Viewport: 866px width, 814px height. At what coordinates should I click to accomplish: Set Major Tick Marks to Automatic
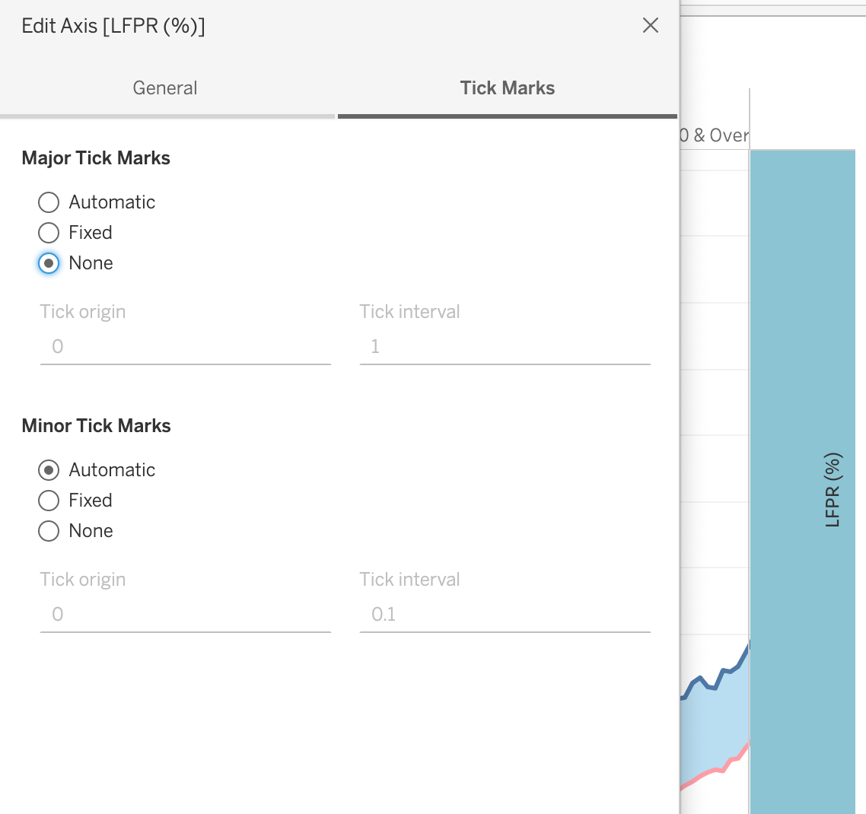(49, 202)
